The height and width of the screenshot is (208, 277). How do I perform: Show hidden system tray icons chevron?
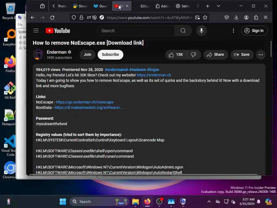pyautogui.click(x=209, y=201)
